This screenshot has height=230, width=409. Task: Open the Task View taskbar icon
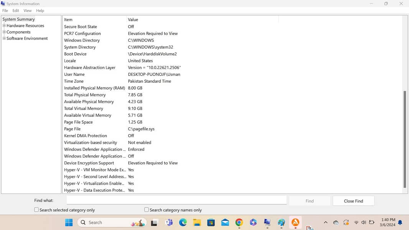tap(154, 222)
